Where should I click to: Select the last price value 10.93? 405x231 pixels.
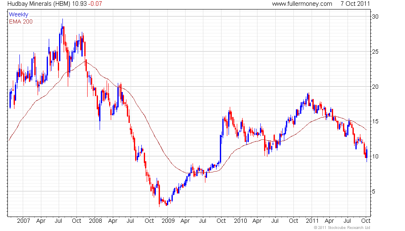click(79, 4)
